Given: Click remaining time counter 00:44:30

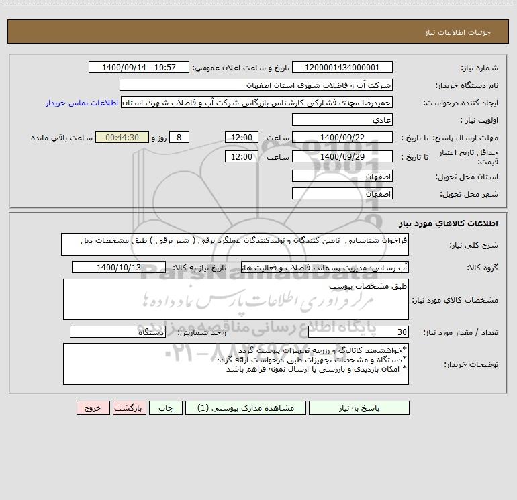Looking at the screenshot, I should (122, 137).
